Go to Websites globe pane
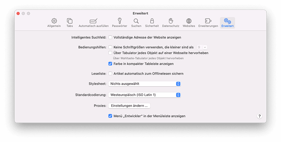Viewport: 281px width, 142px height. point(189,23)
